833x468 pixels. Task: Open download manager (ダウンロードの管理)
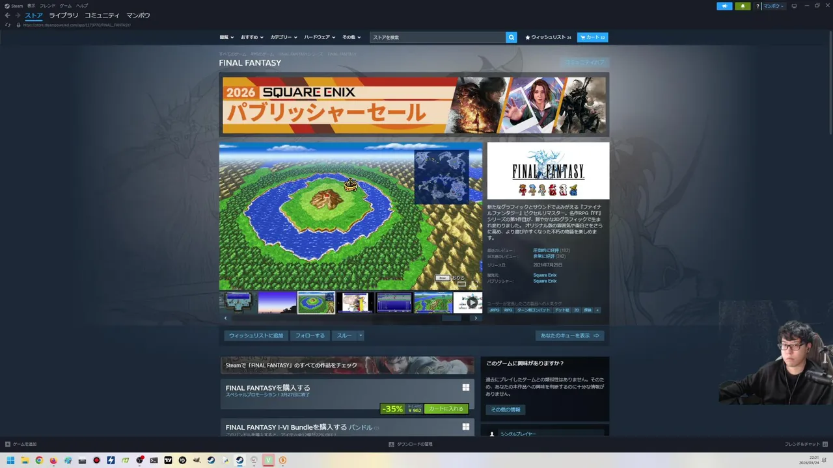pyautogui.click(x=411, y=445)
